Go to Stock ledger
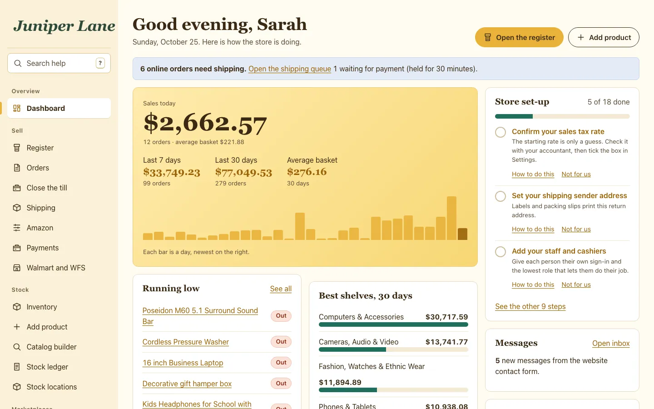 click(x=59, y=367)
